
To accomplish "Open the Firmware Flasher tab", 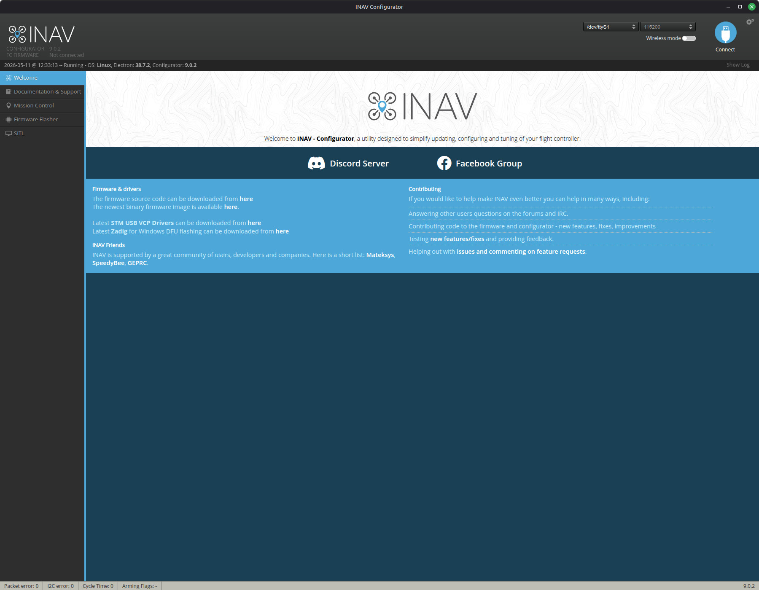I will [42, 119].
